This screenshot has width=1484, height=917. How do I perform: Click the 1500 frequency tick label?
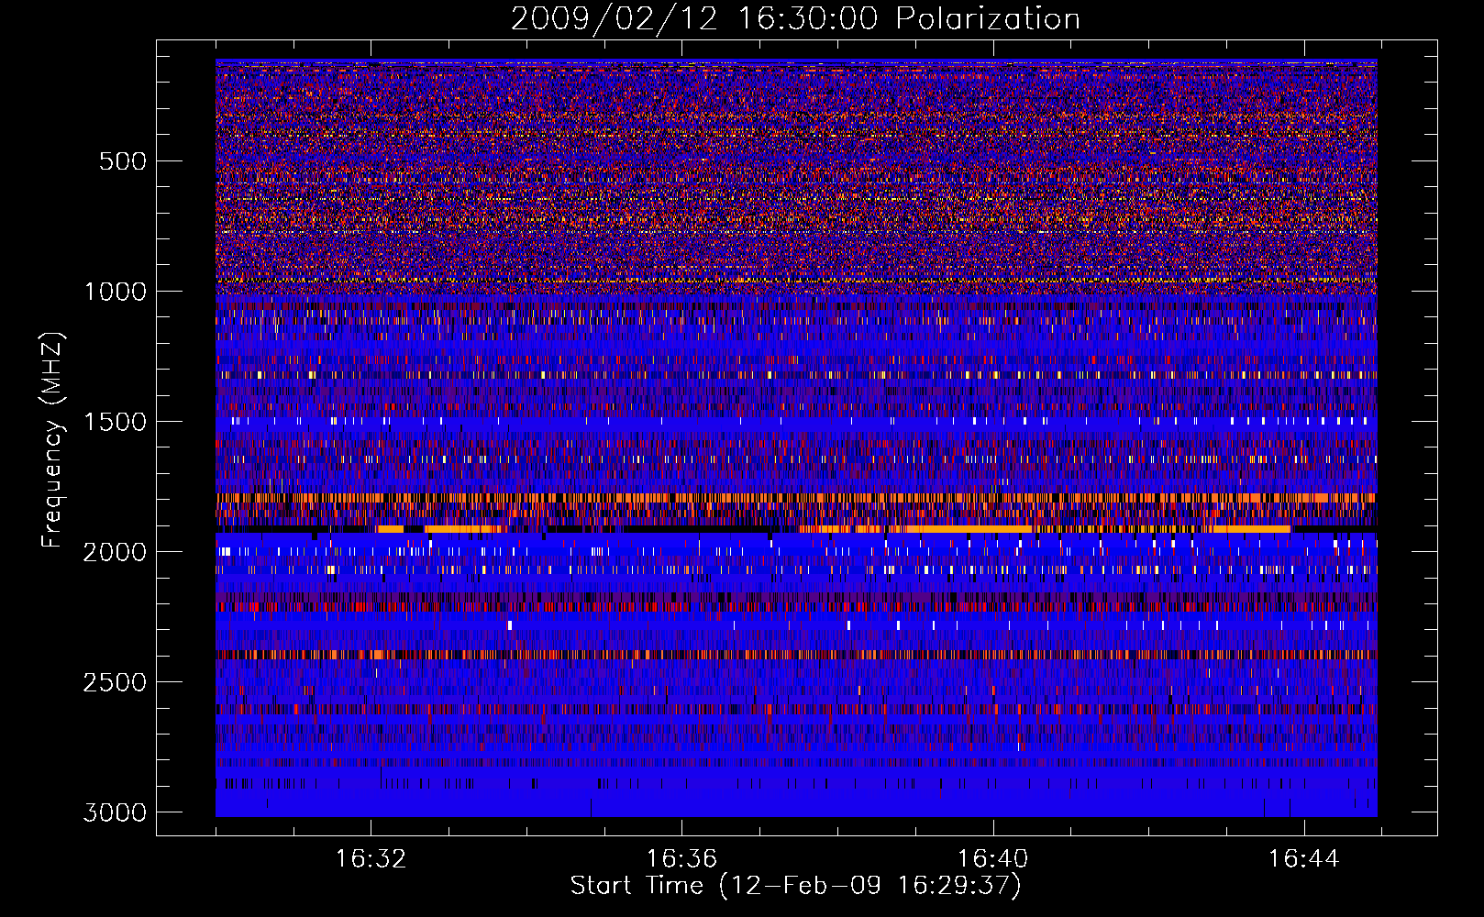pyautogui.click(x=115, y=422)
